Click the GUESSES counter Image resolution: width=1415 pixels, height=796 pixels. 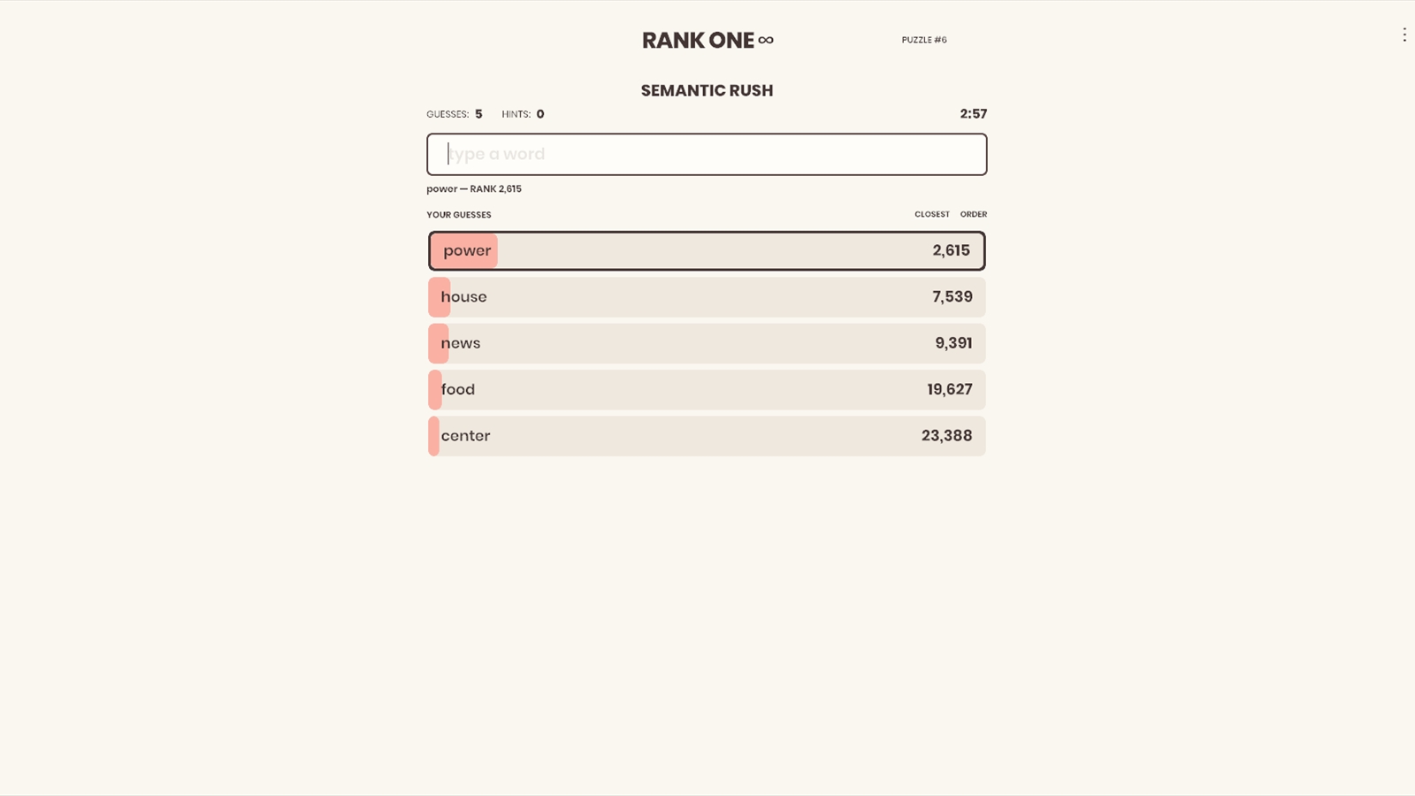[455, 114]
